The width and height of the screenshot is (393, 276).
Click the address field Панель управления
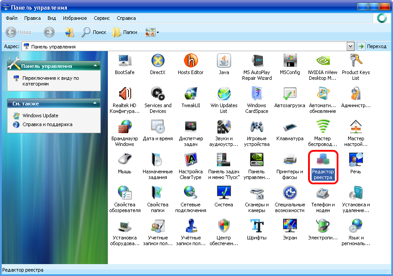[x=184, y=46]
